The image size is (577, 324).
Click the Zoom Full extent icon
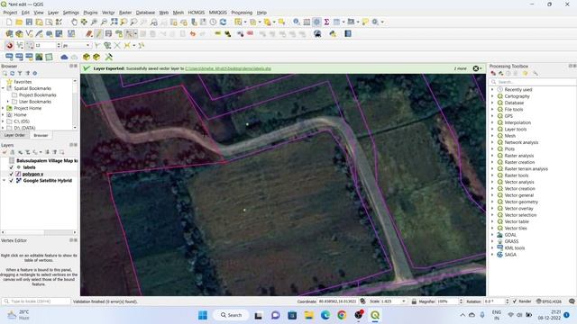114,22
